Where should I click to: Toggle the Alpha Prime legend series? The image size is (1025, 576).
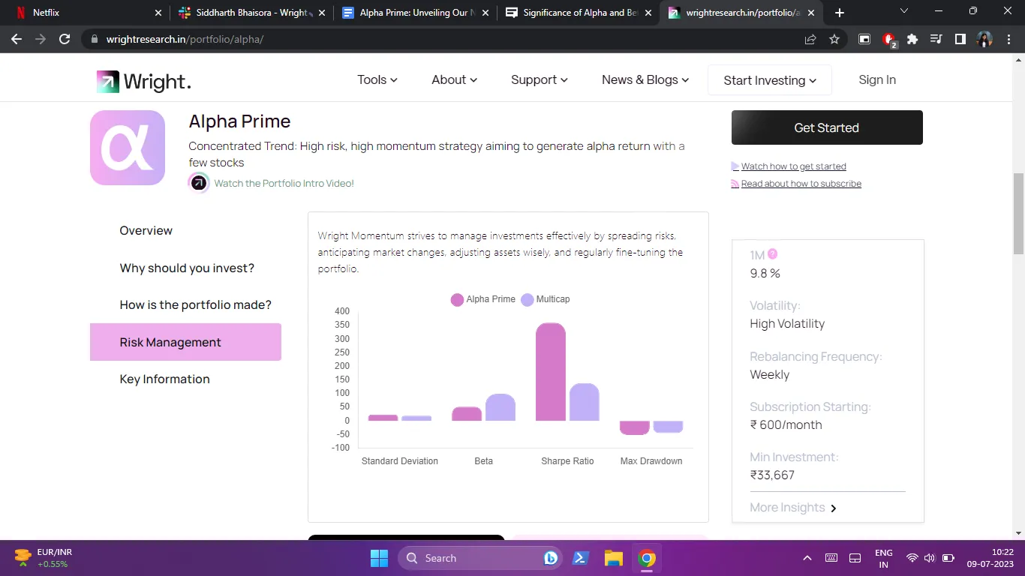(483, 299)
